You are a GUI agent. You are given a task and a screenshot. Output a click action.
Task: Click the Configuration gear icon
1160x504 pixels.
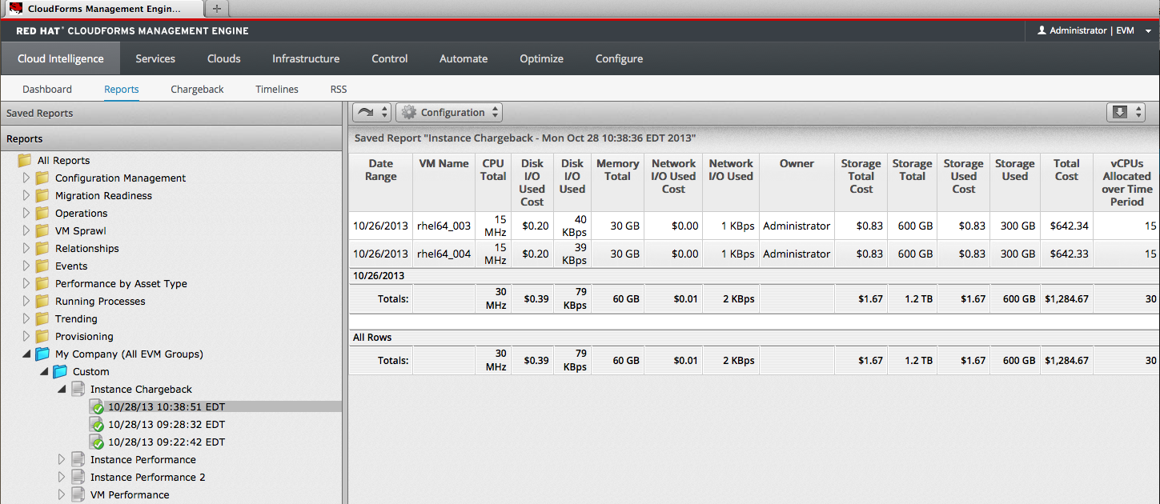click(x=408, y=113)
